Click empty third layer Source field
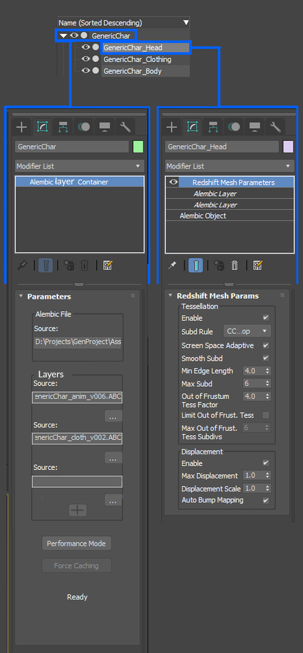This screenshot has height=653, width=303. (x=77, y=482)
